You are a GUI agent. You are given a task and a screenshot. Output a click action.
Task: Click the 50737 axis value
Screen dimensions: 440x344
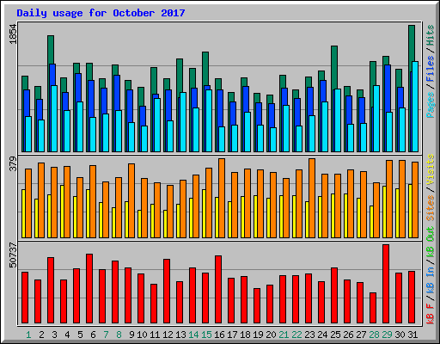(x=13, y=255)
